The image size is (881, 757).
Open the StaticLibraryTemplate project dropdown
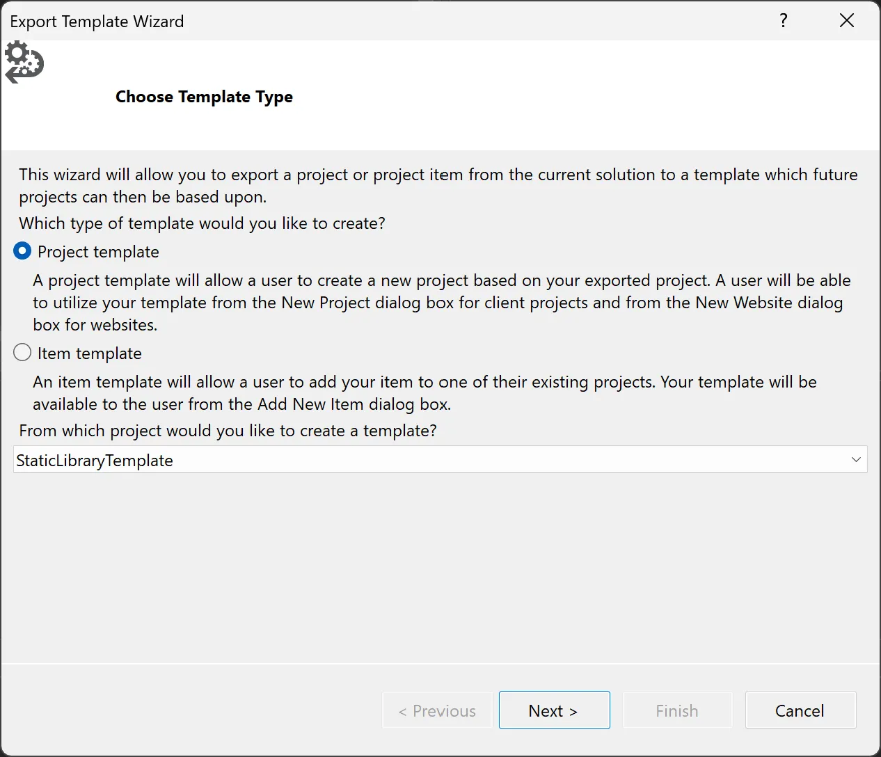pos(440,460)
